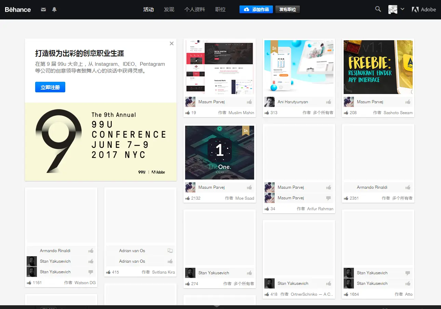Click thumbs-up in Masum Parvej row above 19

(249, 102)
